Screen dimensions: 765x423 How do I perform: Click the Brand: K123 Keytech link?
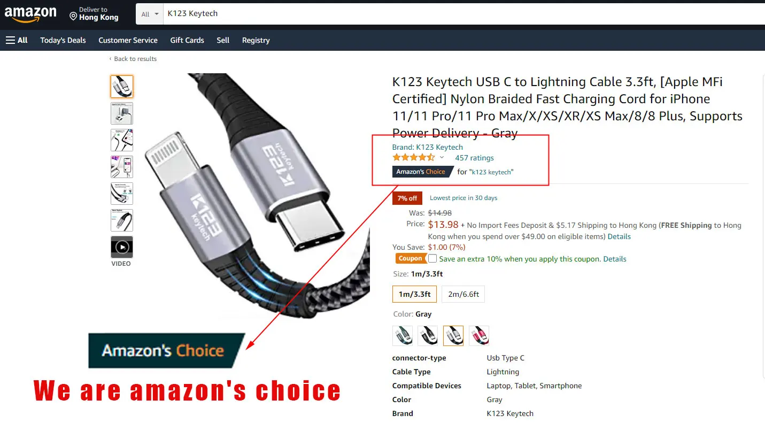coord(428,147)
